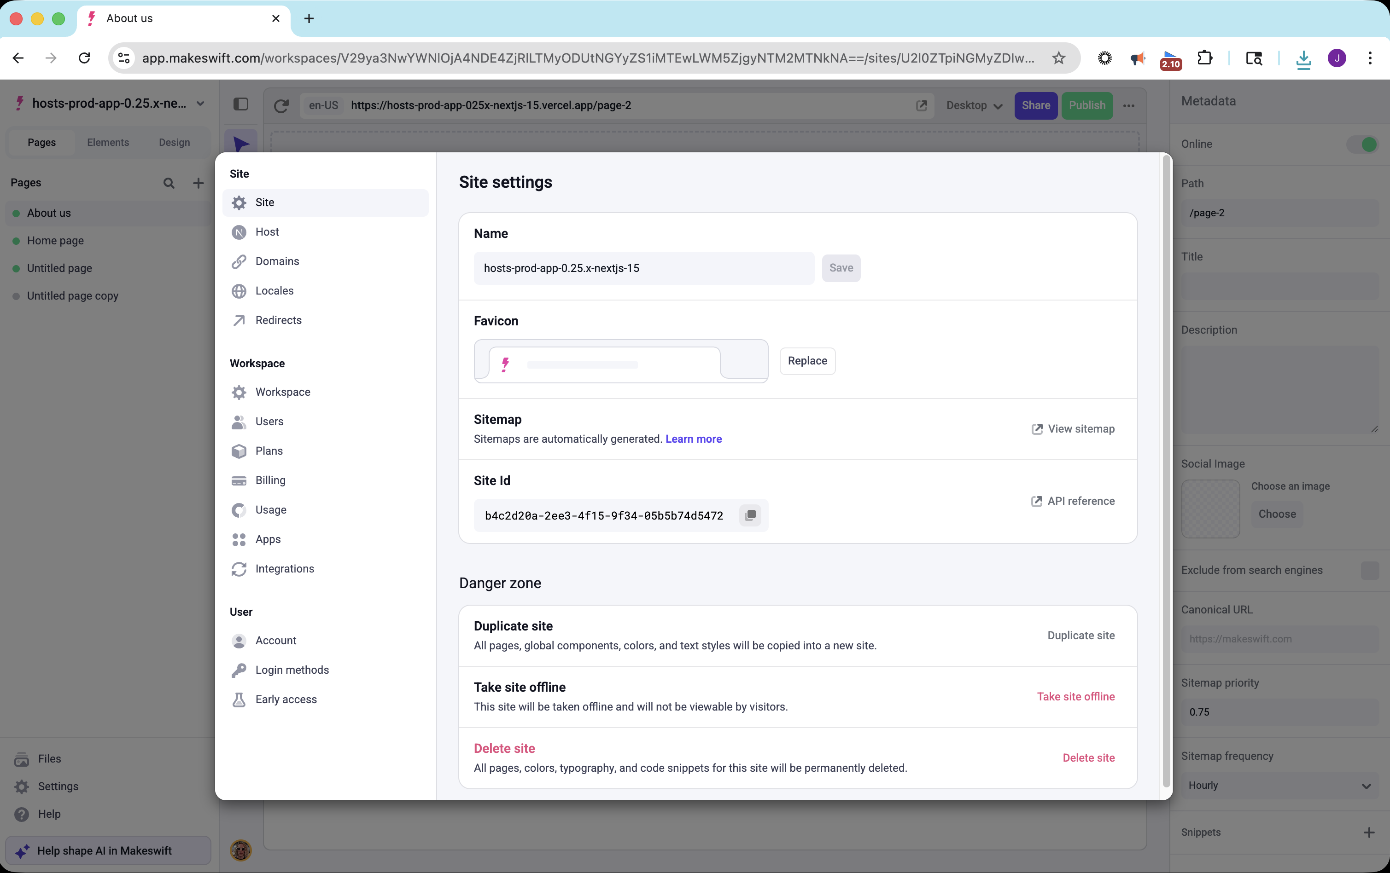Open Locales settings

274,290
